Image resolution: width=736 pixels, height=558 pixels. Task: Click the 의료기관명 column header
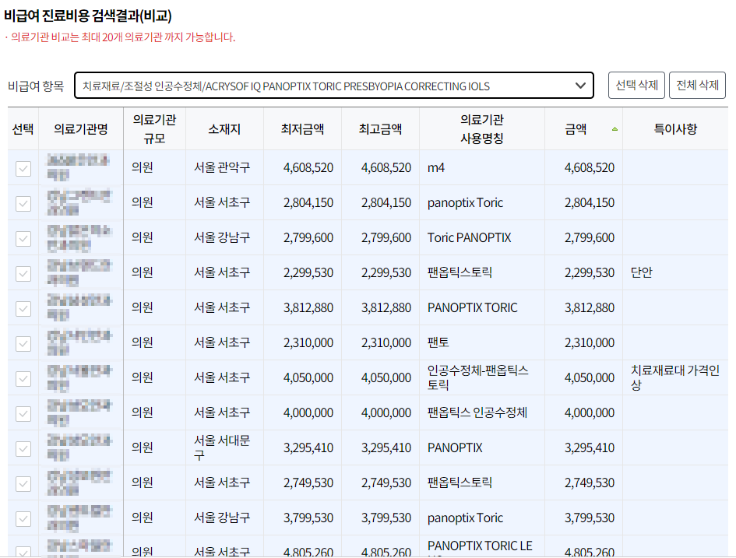coord(81,129)
